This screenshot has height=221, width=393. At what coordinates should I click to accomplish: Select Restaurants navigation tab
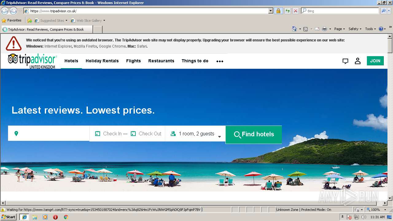pyautogui.click(x=161, y=61)
